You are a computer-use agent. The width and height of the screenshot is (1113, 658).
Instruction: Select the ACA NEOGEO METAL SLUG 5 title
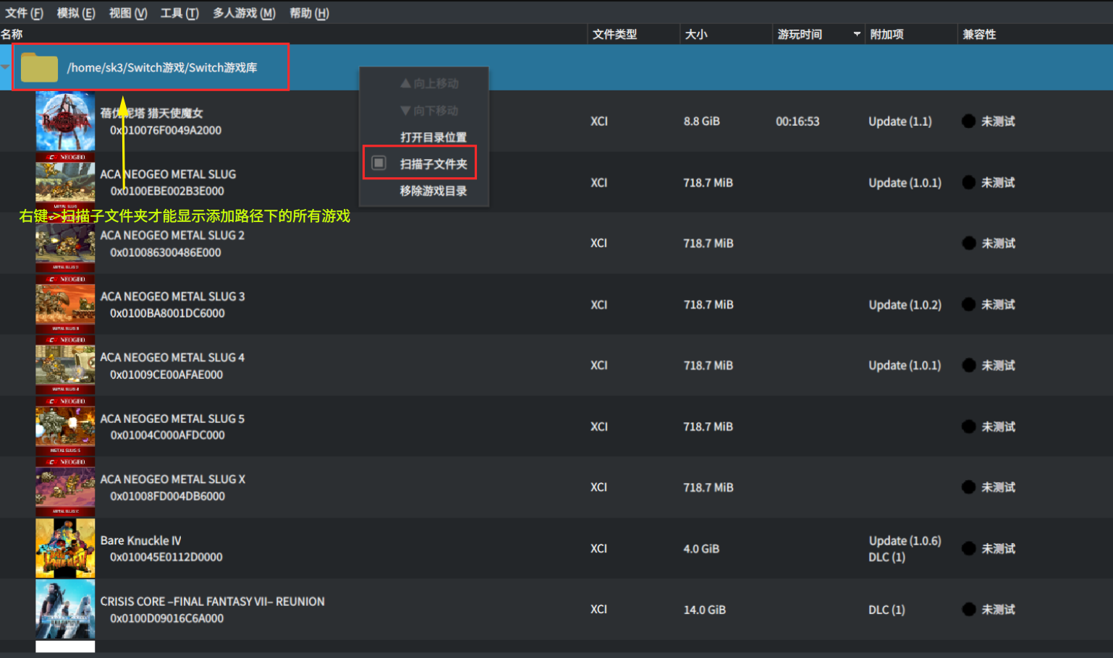click(x=172, y=419)
